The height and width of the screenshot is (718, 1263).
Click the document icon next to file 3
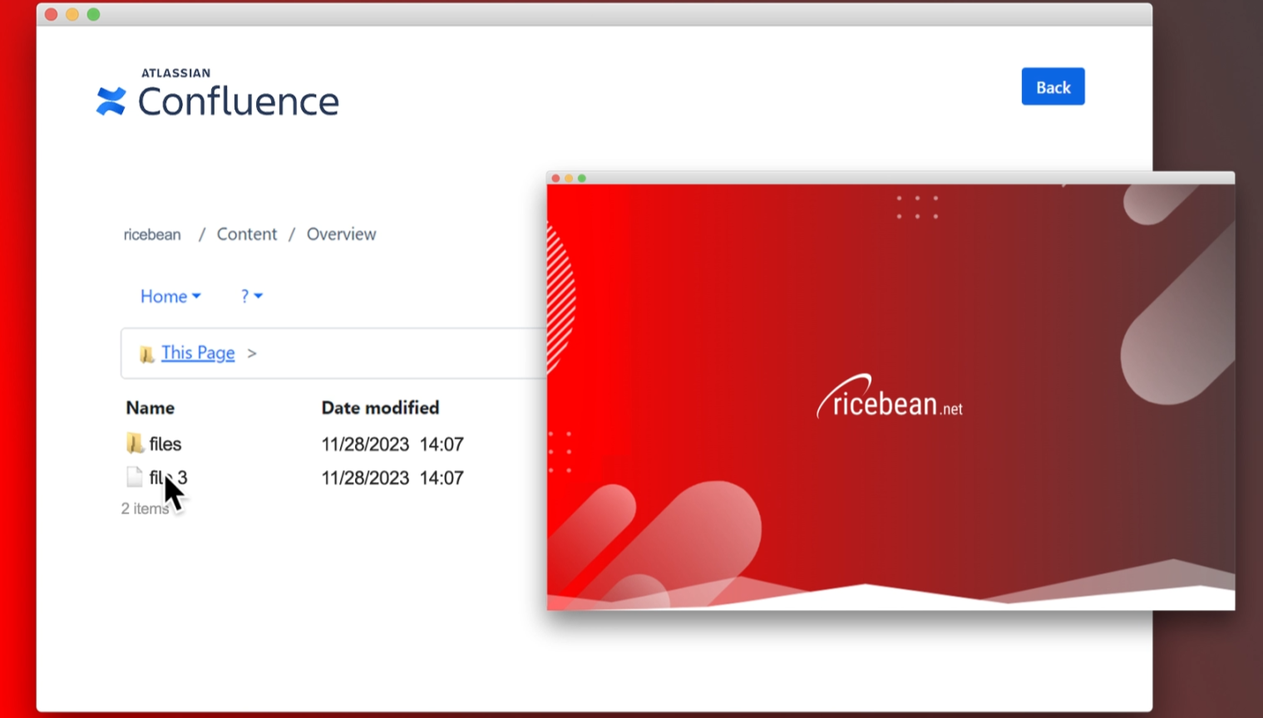coord(135,477)
